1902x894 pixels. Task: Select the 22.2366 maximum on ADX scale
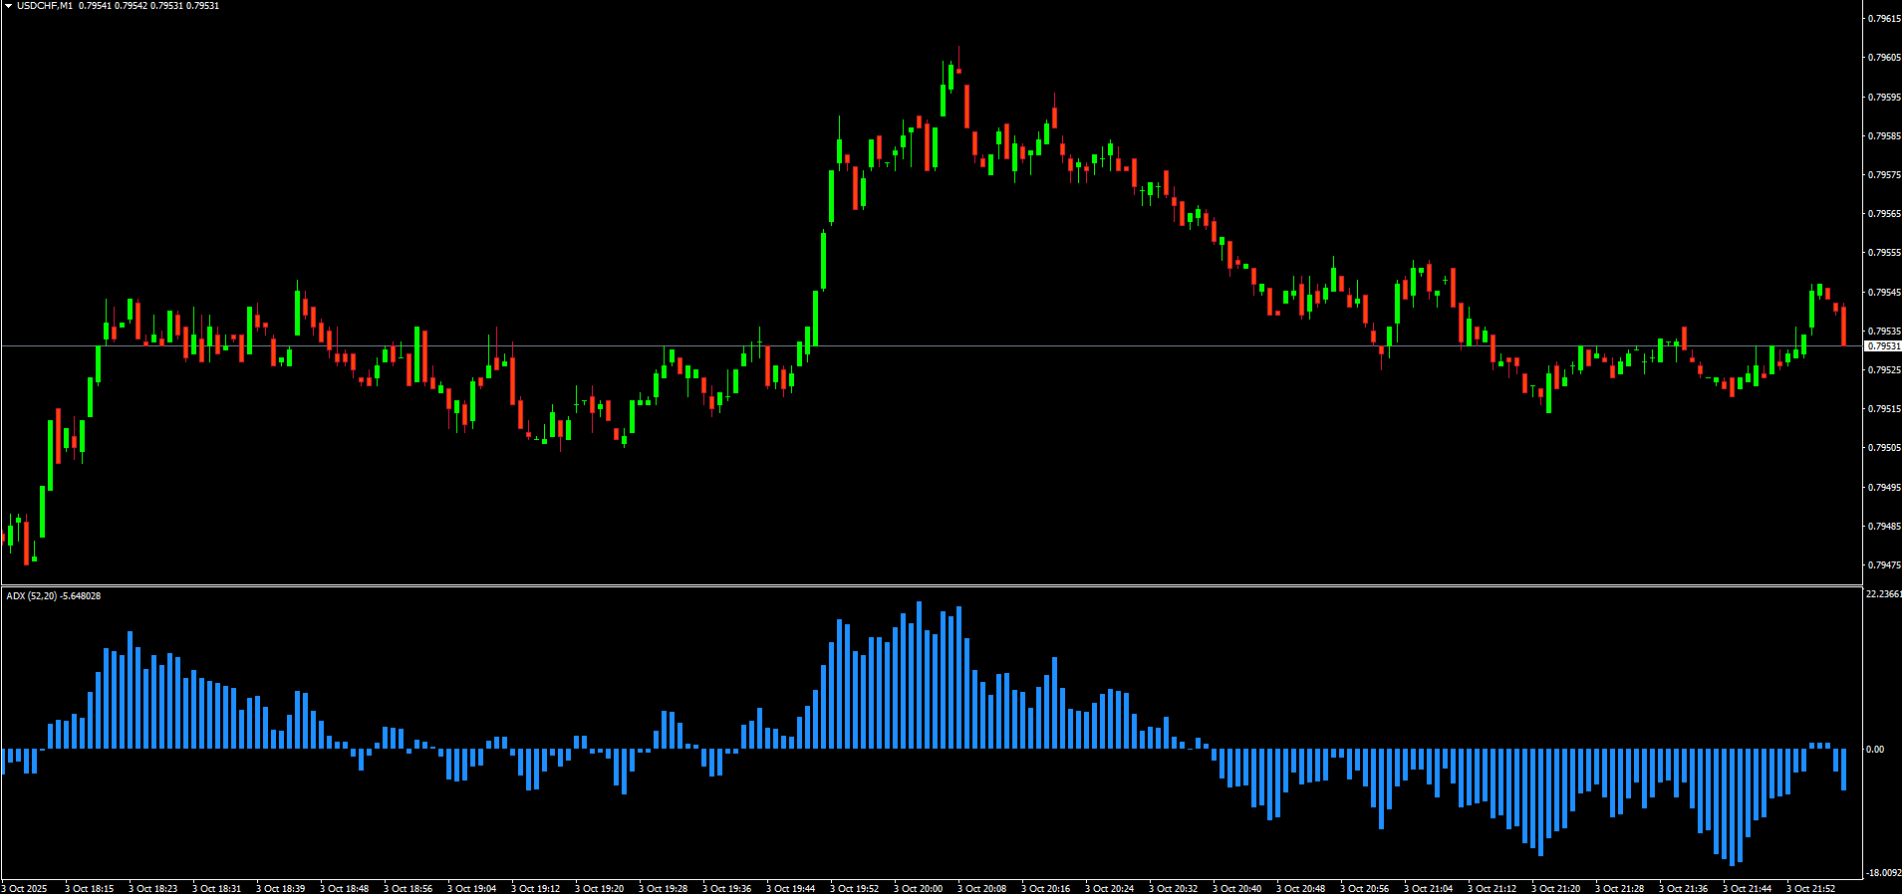point(1882,594)
